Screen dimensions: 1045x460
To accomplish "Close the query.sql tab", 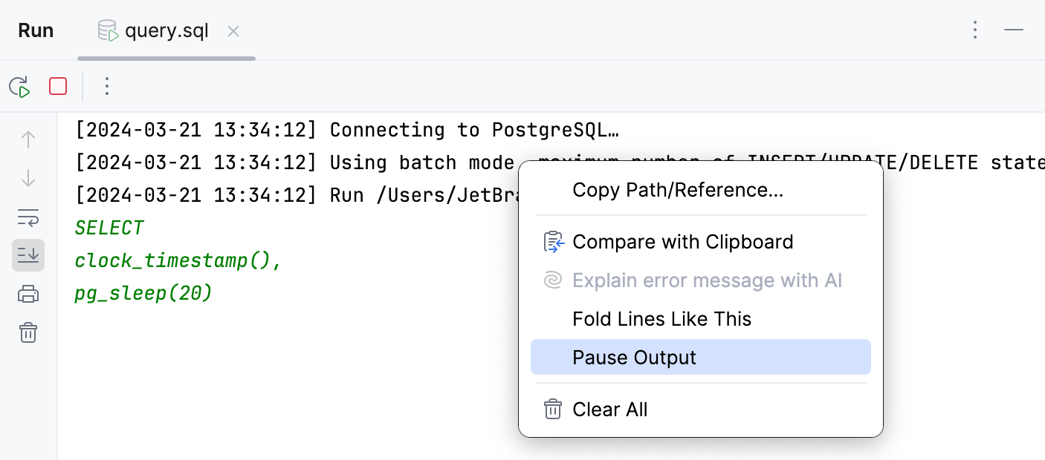I will click(233, 31).
